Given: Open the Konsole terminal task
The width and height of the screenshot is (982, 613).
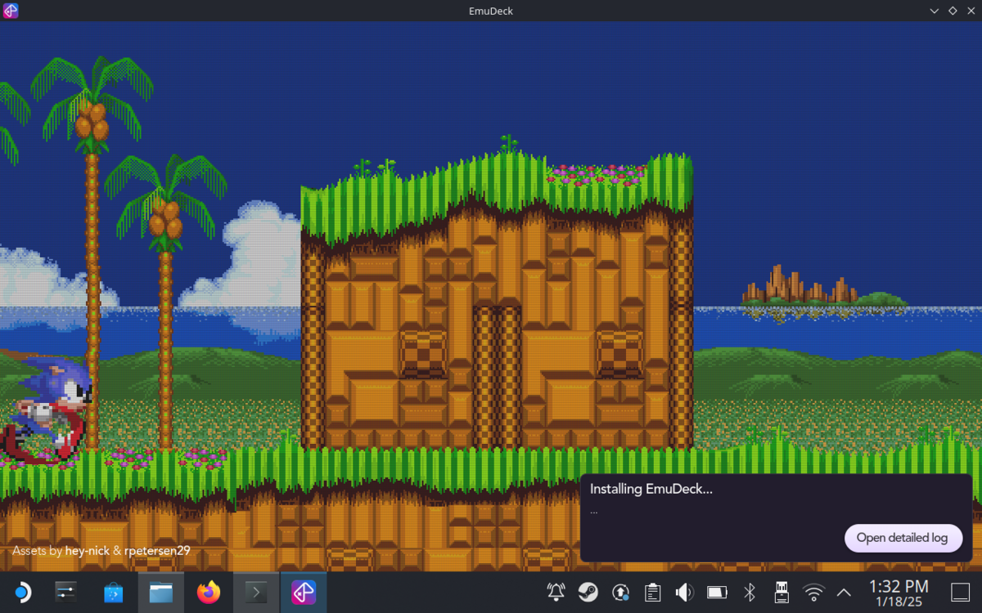Looking at the screenshot, I should (256, 593).
